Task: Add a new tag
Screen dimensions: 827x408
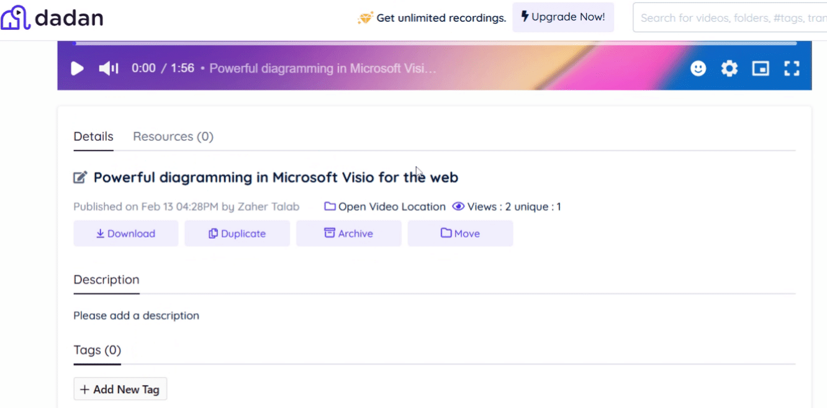Action: (120, 389)
